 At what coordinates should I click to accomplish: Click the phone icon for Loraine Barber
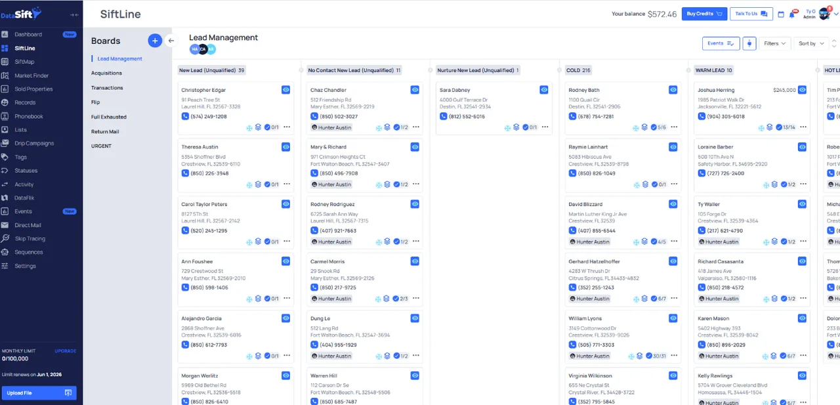pos(702,173)
